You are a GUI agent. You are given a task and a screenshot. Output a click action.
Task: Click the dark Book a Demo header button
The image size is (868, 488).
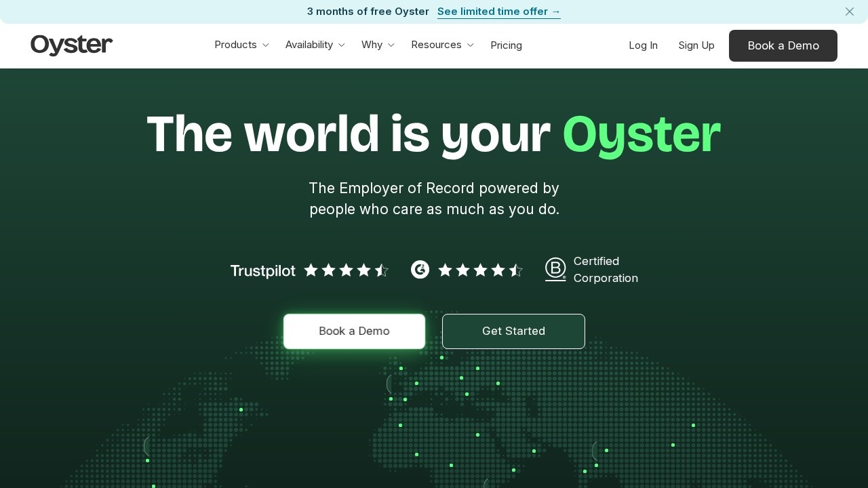pyautogui.click(x=783, y=45)
